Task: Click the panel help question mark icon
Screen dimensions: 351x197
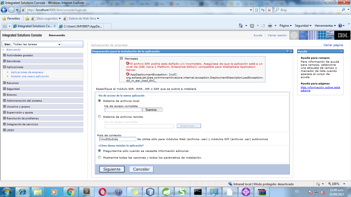Action: pos(288,51)
